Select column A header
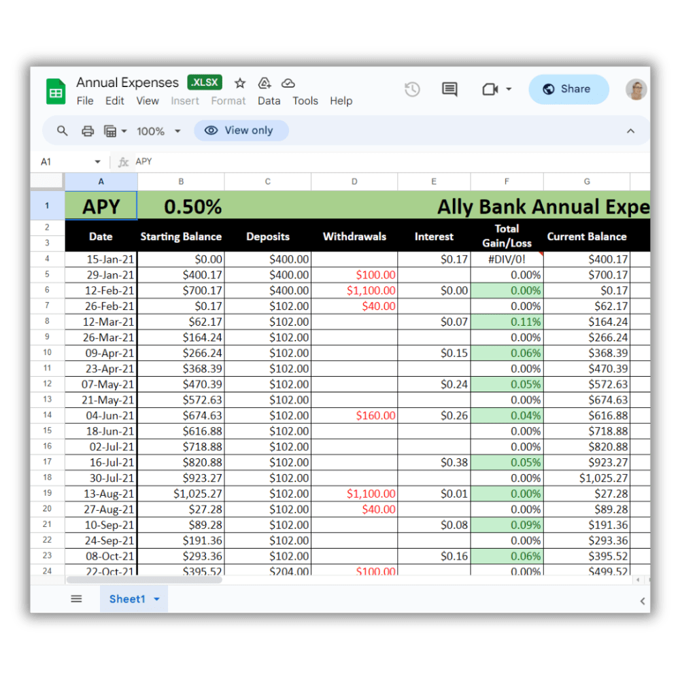The width and height of the screenshot is (680, 680). tap(101, 182)
